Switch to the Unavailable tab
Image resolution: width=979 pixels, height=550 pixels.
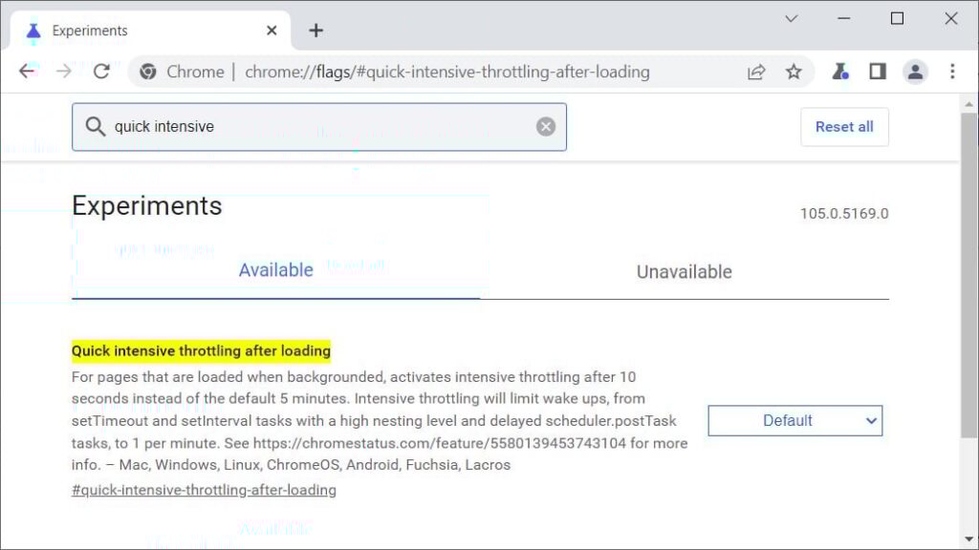[684, 271]
